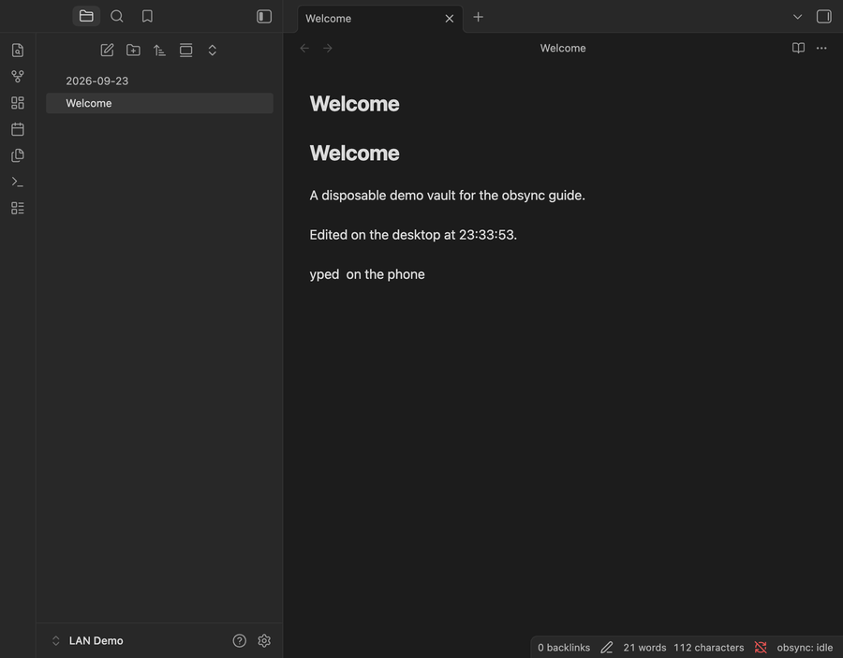Toggle editing mode pencil in status bar
The image size is (843, 658).
(x=606, y=648)
